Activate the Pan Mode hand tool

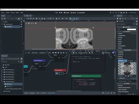click(x=42, y=18)
